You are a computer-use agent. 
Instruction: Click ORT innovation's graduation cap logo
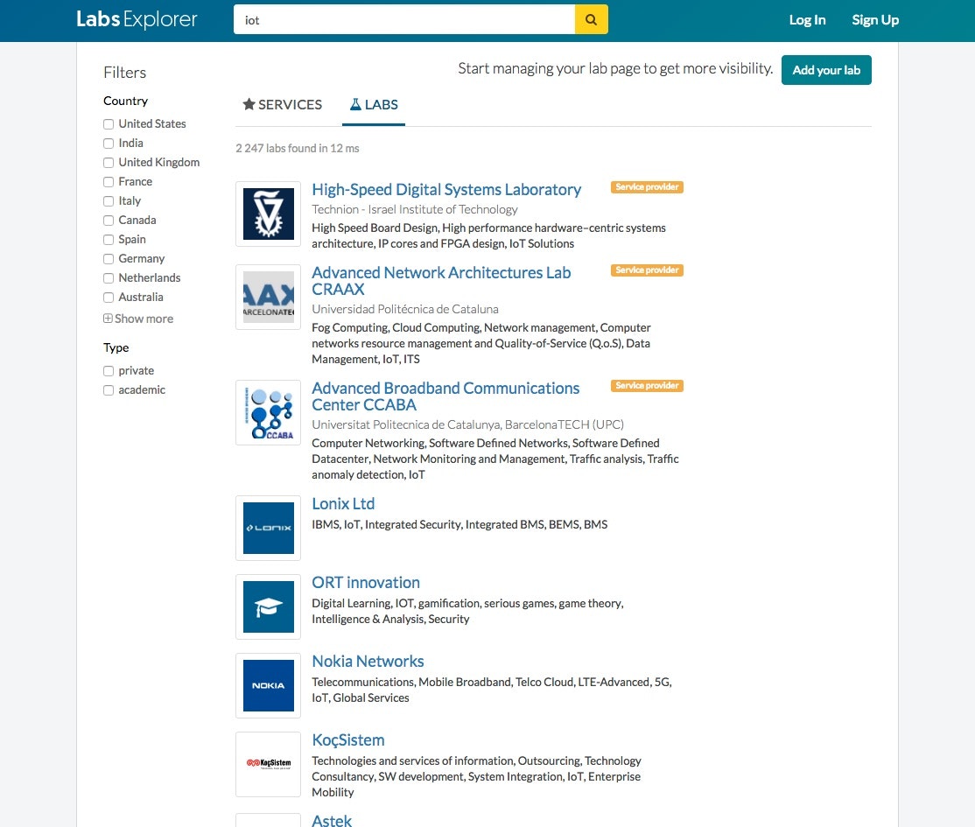coord(268,606)
